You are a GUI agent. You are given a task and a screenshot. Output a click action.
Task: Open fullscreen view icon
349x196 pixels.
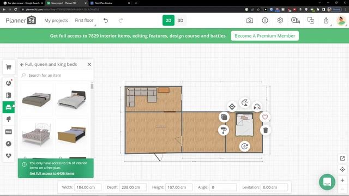tap(342, 158)
